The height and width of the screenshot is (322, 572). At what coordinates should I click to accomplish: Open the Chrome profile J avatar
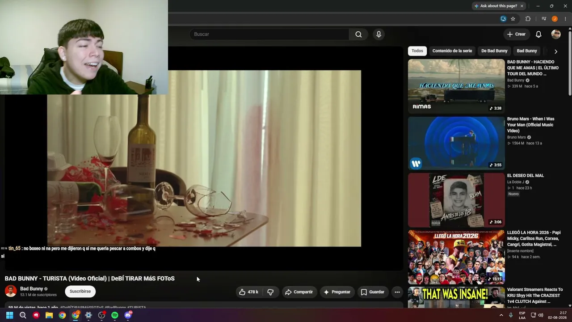tap(555, 19)
